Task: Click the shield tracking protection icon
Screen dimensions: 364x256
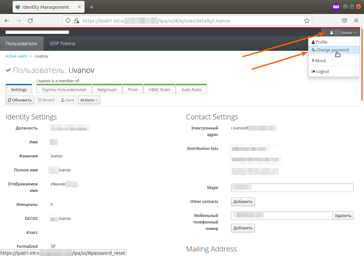Action: point(68,20)
